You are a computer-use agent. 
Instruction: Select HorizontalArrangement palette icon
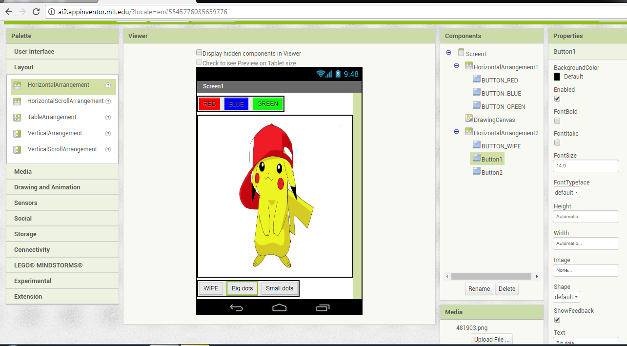[x=17, y=85]
